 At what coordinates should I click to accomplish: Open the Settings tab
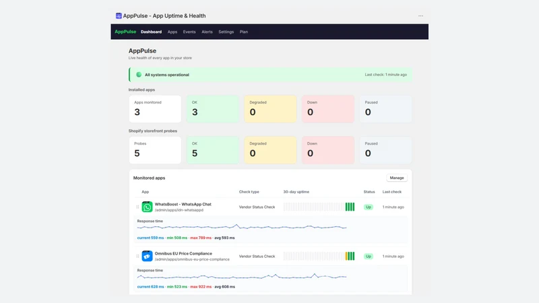coord(226,32)
